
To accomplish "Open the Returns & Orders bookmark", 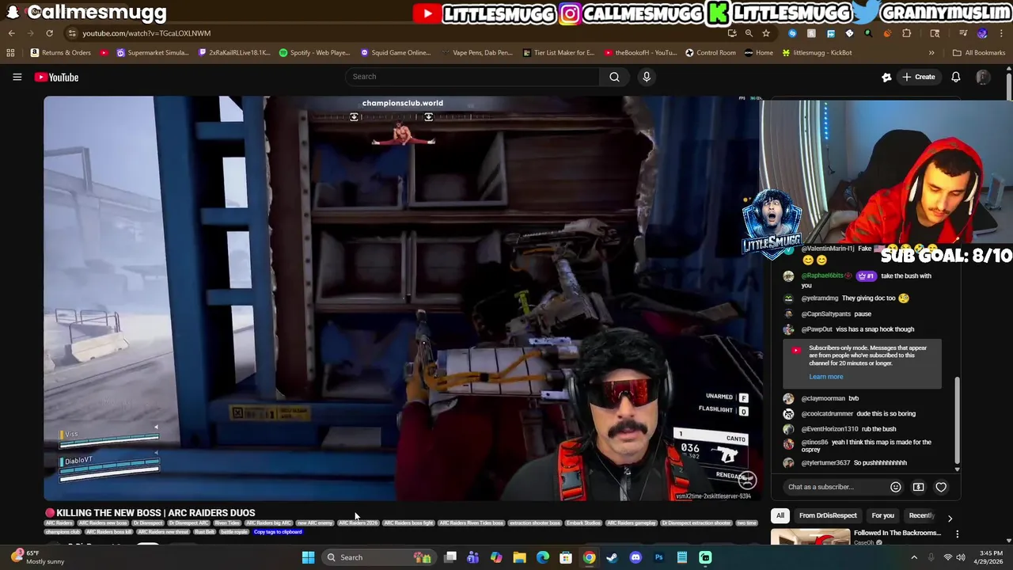I will click(61, 53).
